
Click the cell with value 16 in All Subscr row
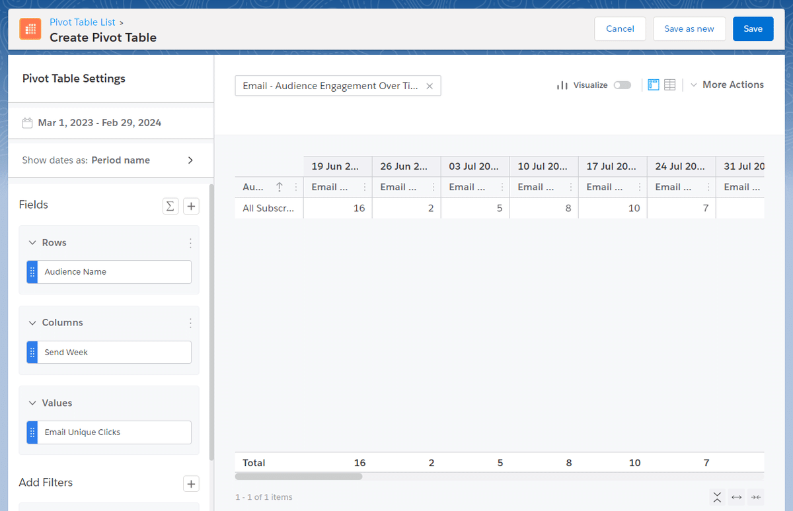coord(338,208)
